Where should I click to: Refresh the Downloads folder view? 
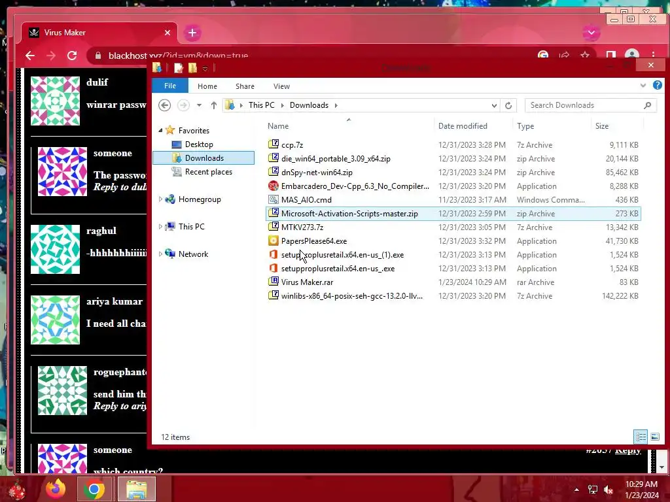point(508,105)
